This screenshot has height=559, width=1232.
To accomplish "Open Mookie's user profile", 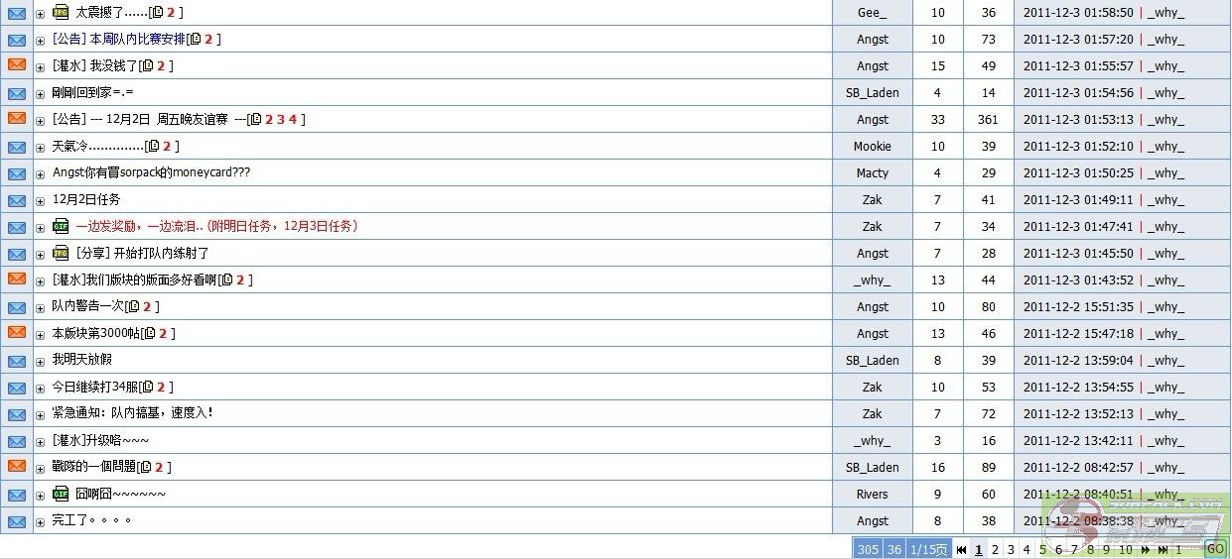I will click(872, 146).
